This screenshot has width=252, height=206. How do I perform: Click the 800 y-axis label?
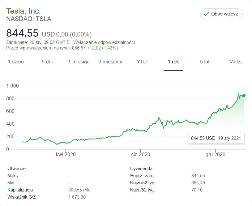tap(10, 98)
